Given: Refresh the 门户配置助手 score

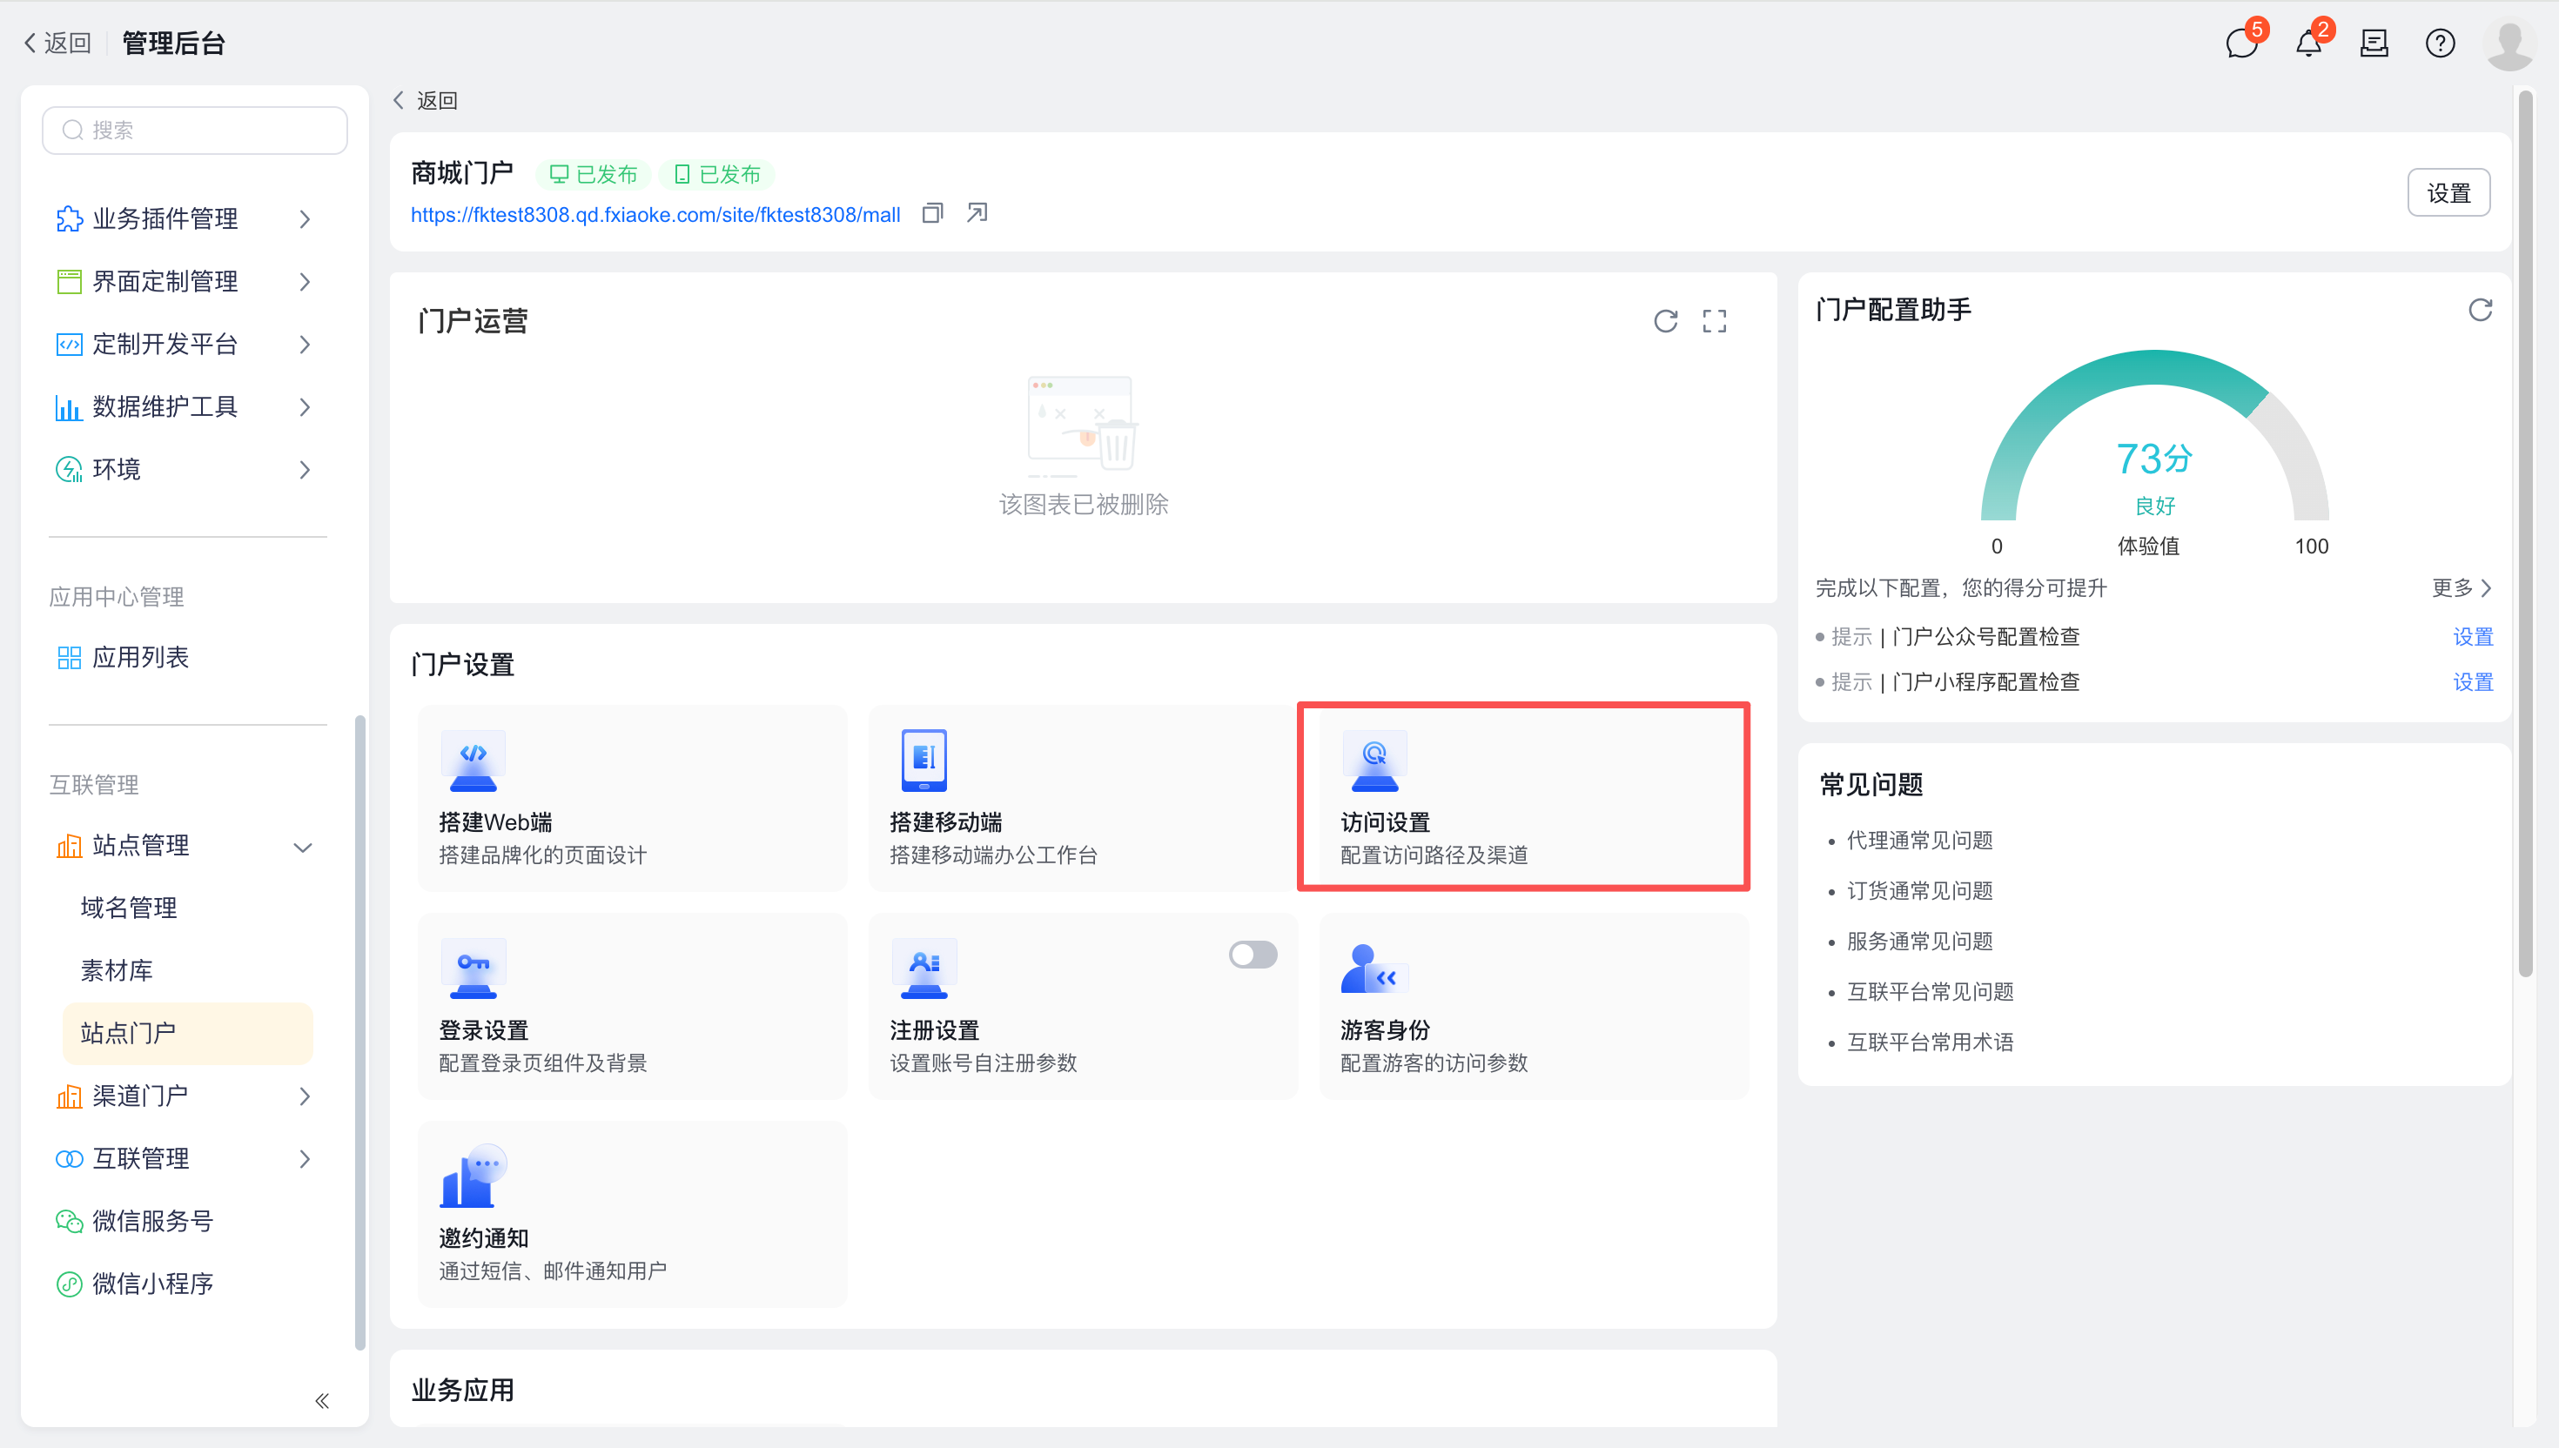Looking at the screenshot, I should tap(2480, 311).
